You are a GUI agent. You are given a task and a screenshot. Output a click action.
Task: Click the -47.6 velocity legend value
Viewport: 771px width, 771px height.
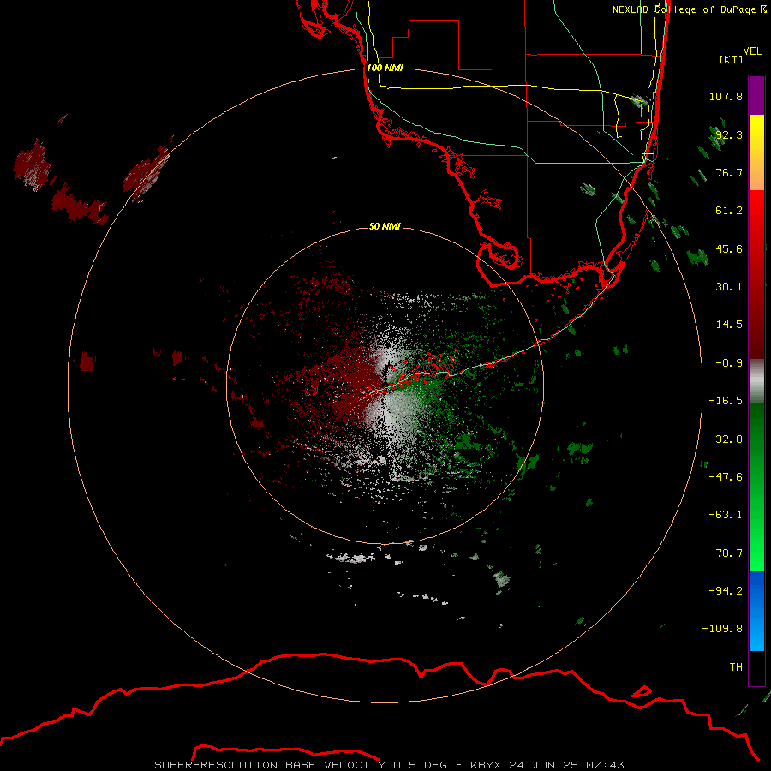click(x=726, y=477)
